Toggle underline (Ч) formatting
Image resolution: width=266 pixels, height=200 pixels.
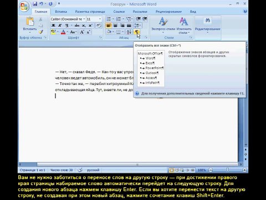click(66, 26)
